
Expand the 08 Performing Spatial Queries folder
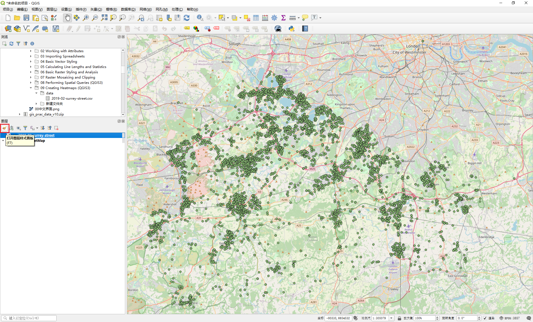31,83
